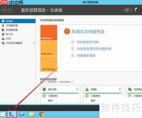Click the AD DS tile icon
Viewport: 142px width, 118px height.
pos(44,89)
